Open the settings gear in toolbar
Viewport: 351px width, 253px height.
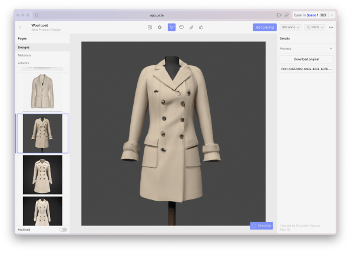tap(160, 27)
